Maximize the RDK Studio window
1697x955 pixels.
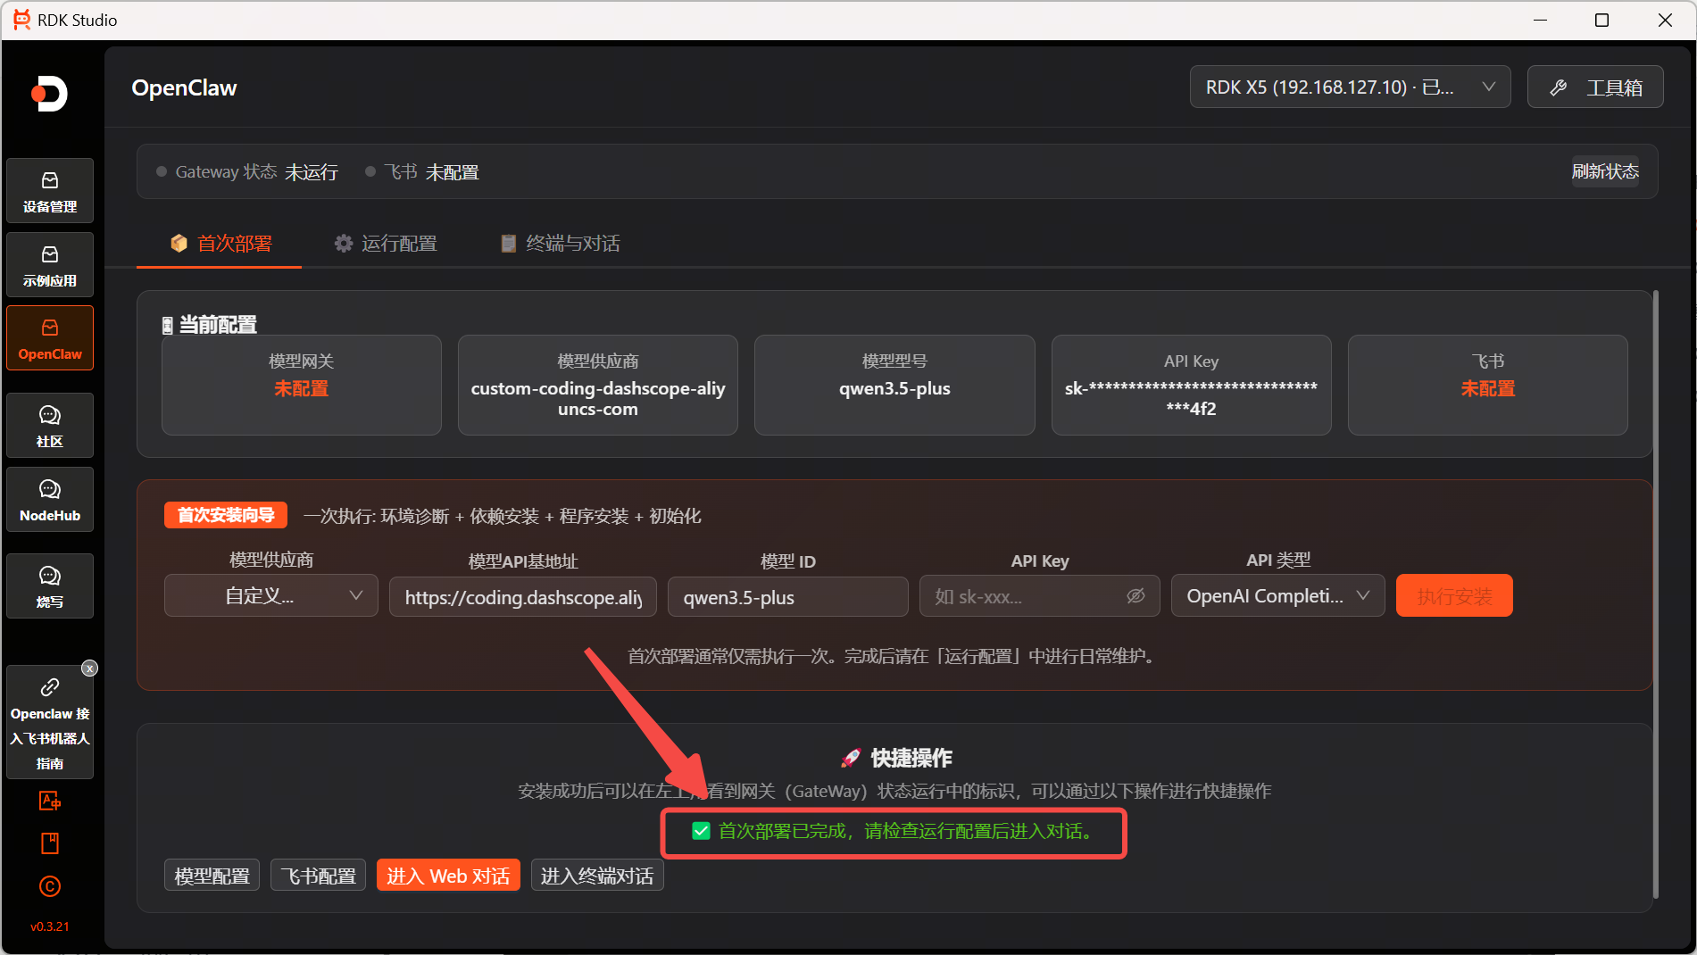(1601, 20)
